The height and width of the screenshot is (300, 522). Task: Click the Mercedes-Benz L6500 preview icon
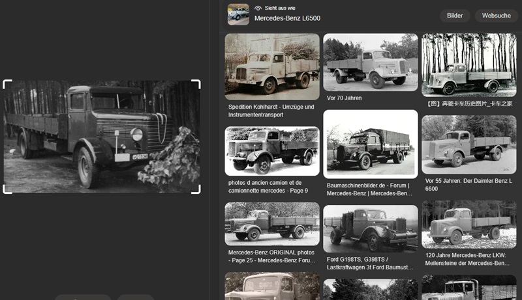(x=238, y=14)
